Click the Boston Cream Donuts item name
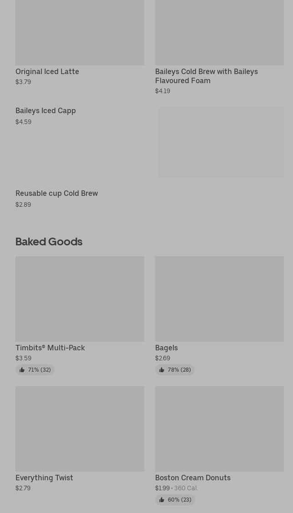 click(193, 478)
